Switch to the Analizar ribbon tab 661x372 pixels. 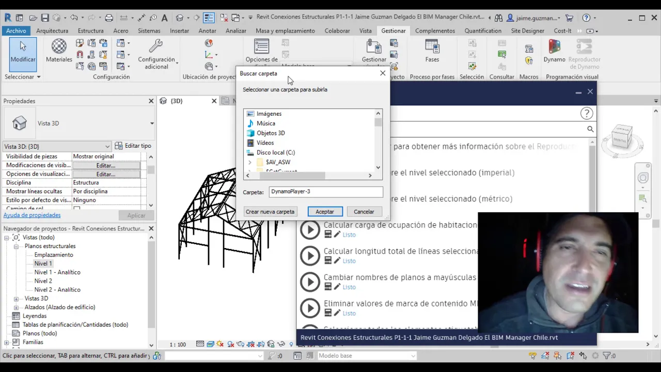click(236, 30)
